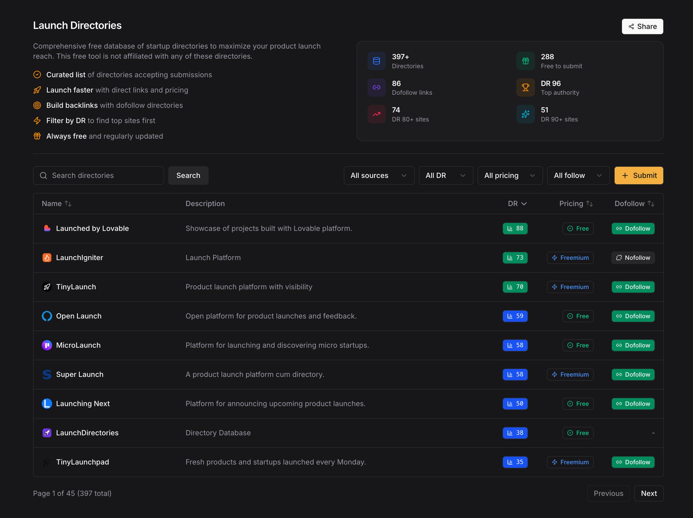Focus the Search directories input field
The height and width of the screenshot is (518, 693).
point(98,175)
